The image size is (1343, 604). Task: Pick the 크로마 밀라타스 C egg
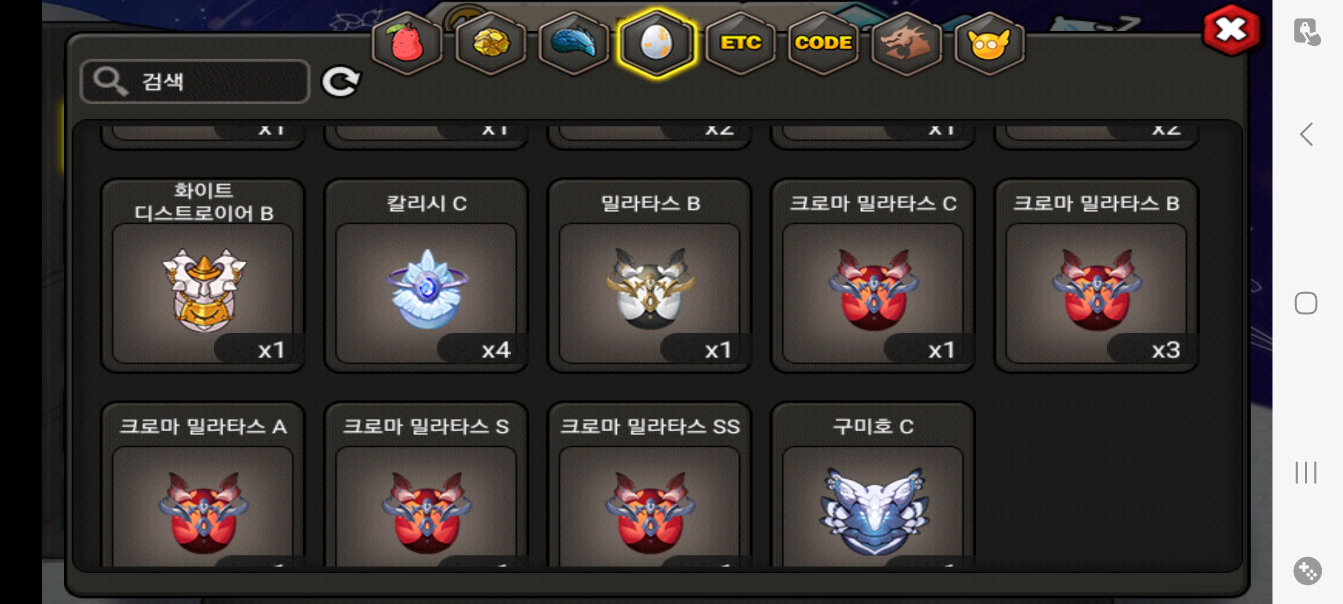[x=873, y=275]
